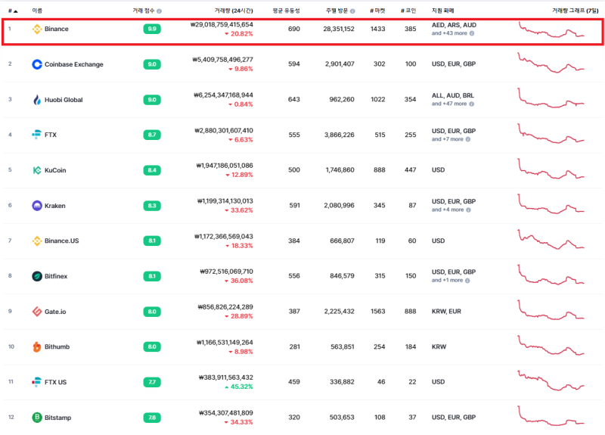The height and width of the screenshot is (435, 605).
Task: Open the Binance.US name link
Action: click(61, 241)
